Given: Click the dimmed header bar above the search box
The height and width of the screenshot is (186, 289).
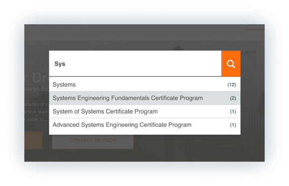Looking at the screenshot, I should tap(144, 32).
